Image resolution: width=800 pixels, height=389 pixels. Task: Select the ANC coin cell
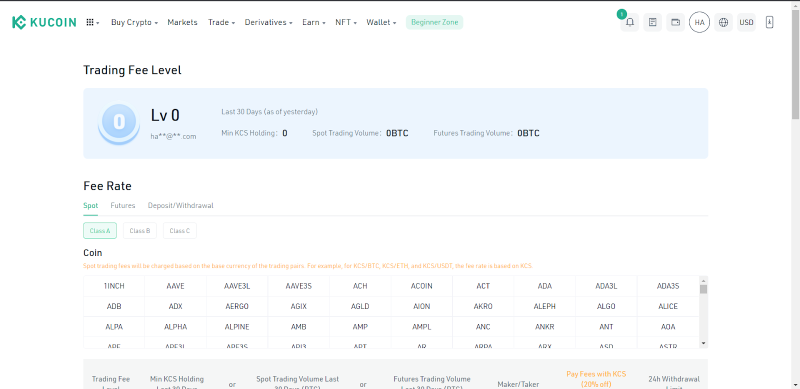click(483, 327)
